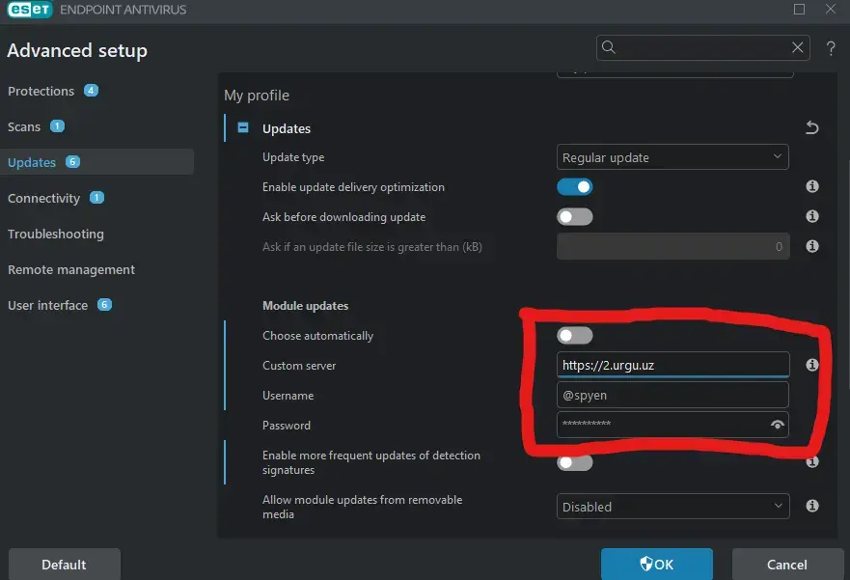The width and height of the screenshot is (850, 580).
Task: Click the Module updates heading
Action: click(x=305, y=306)
